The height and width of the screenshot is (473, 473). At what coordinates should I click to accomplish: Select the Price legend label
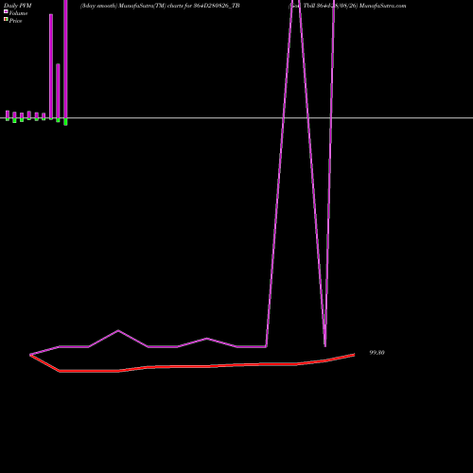coord(15,21)
